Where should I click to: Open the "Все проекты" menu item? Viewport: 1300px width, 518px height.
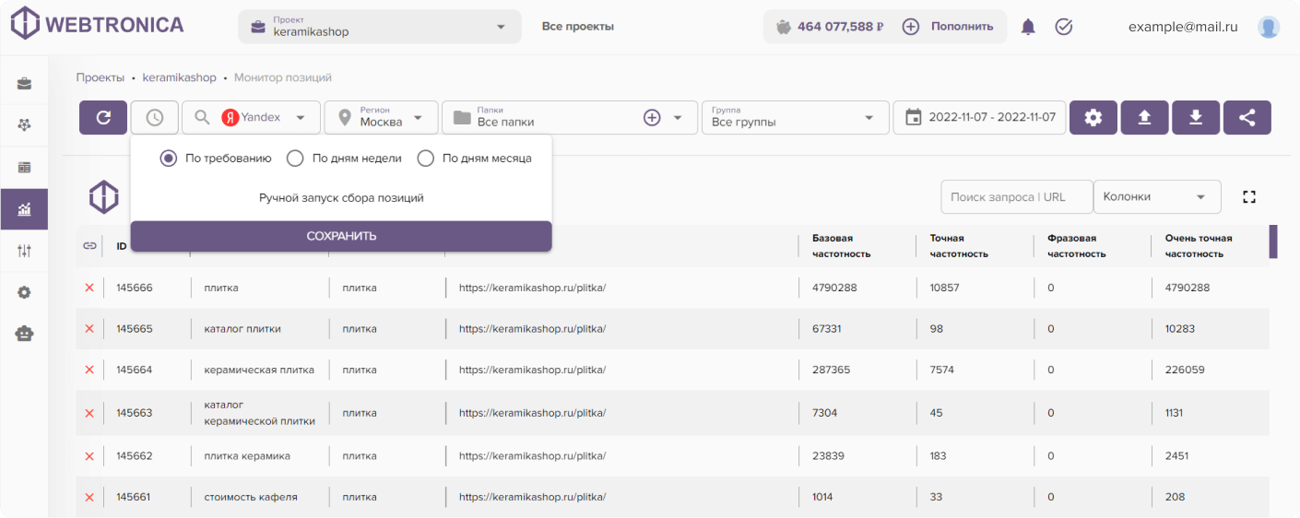click(x=578, y=27)
